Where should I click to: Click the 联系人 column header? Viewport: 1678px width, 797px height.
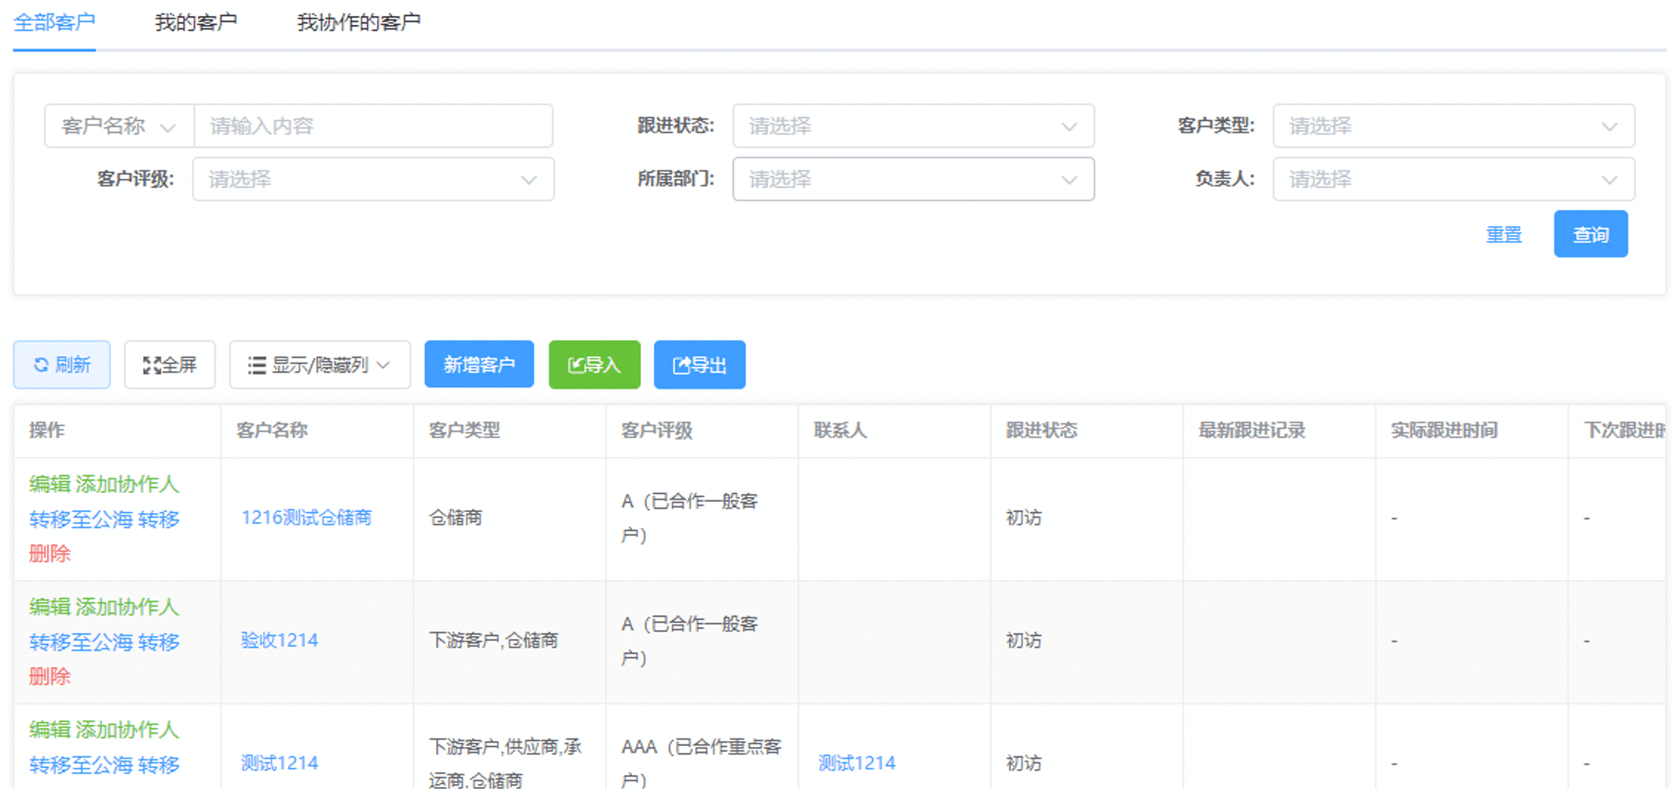(841, 431)
